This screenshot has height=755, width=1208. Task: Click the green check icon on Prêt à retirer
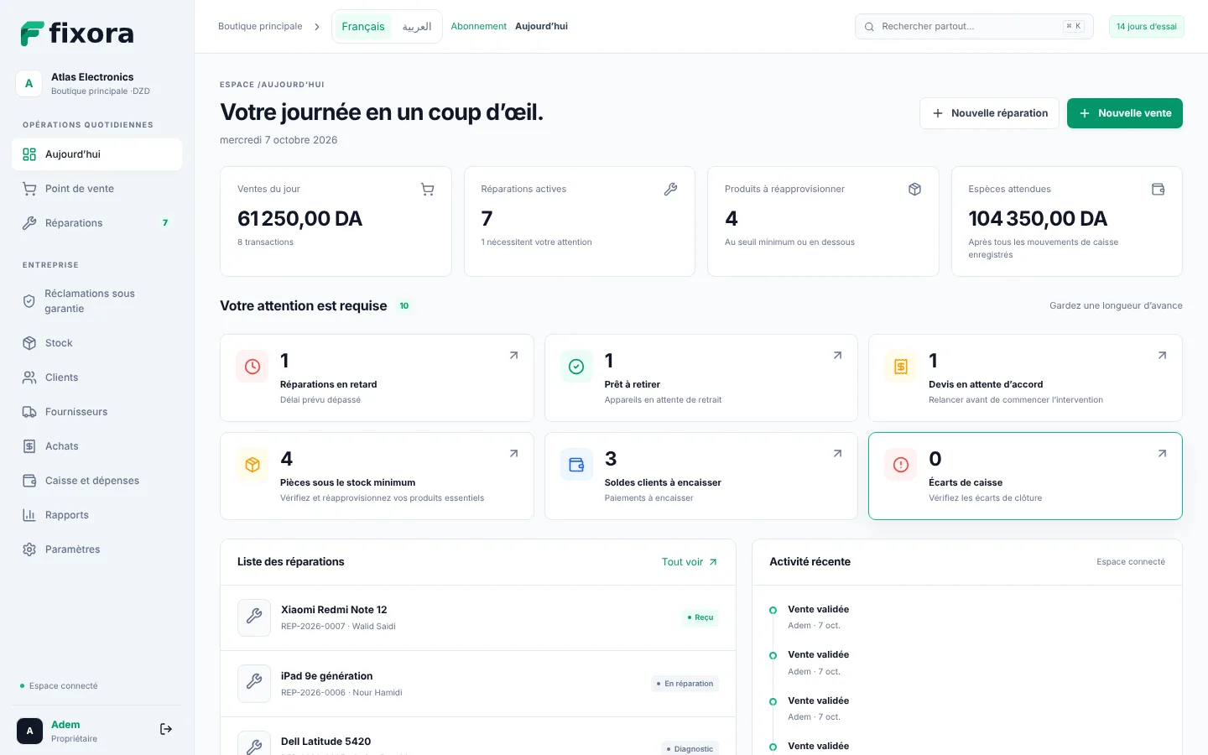tap(576, 367)
